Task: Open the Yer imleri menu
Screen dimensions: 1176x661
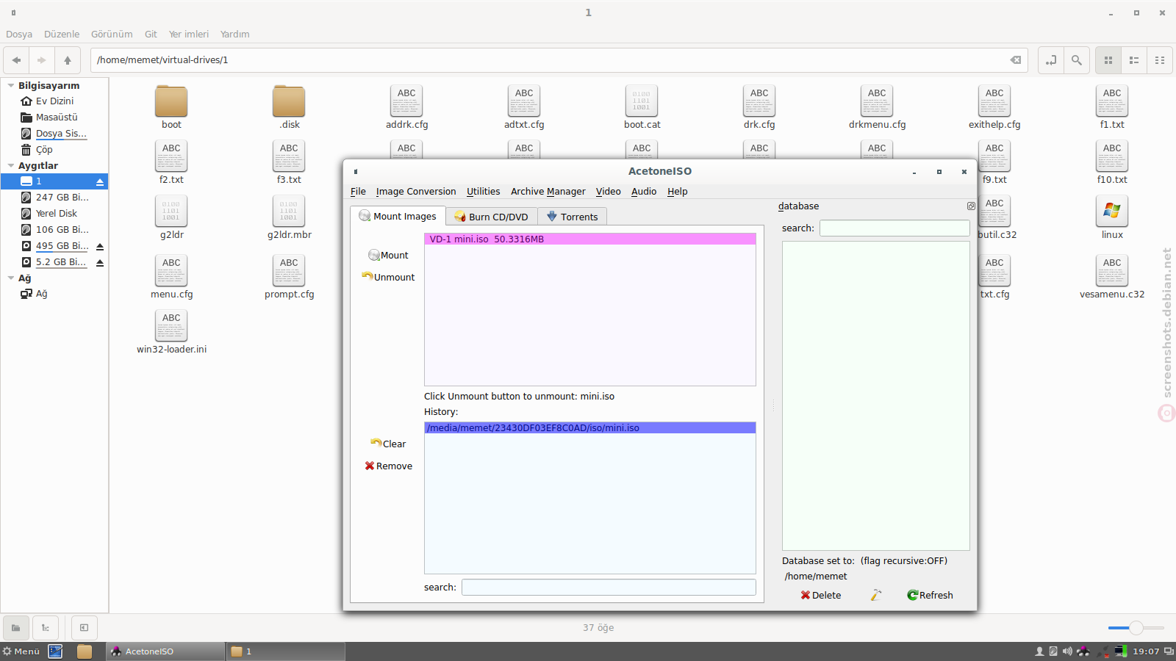Action: [x=189, y=34]
